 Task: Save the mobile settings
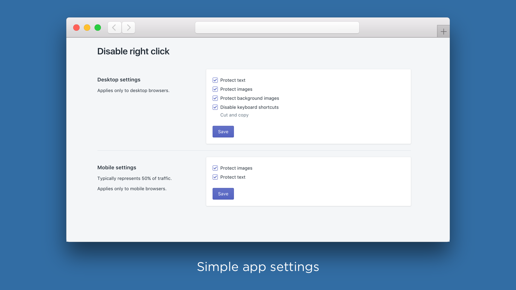pyautogui.click(x=223, y=194)
